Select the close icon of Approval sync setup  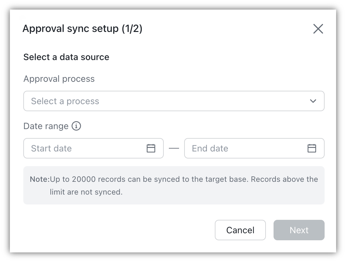[318, 29]
